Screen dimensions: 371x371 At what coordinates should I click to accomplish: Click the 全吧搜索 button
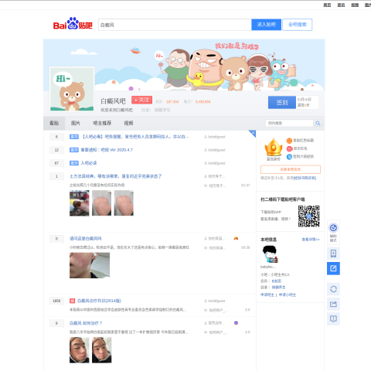pyautogui.click(x=298, y=25)
